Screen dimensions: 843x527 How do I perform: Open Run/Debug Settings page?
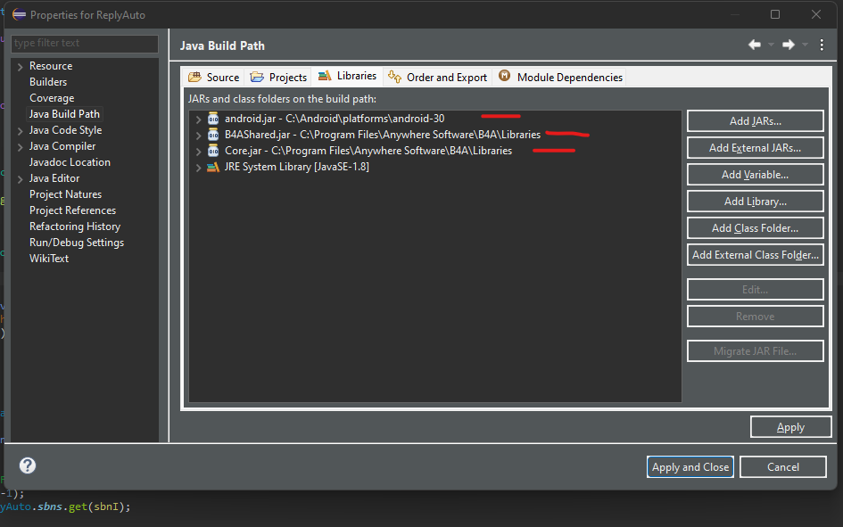[x=77, y=243]
